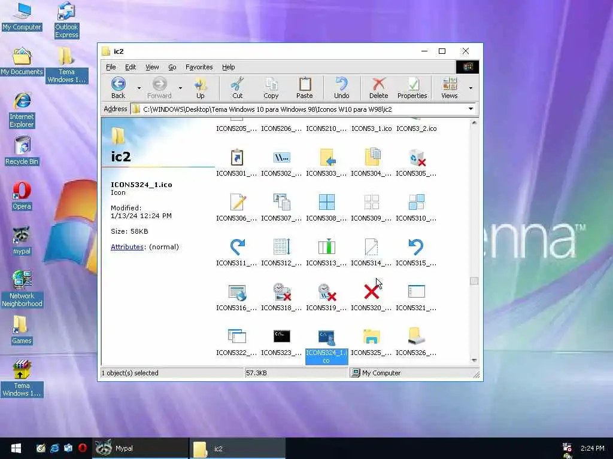Open the Forward history dropdown arrow
613x459 pixels.
[x=180, y=88]
